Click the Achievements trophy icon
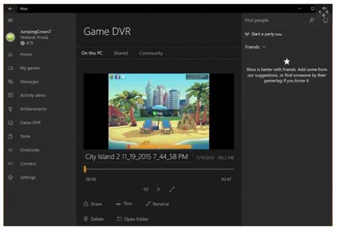Screen dimensions: 337x229 click(x=10, y=109)
